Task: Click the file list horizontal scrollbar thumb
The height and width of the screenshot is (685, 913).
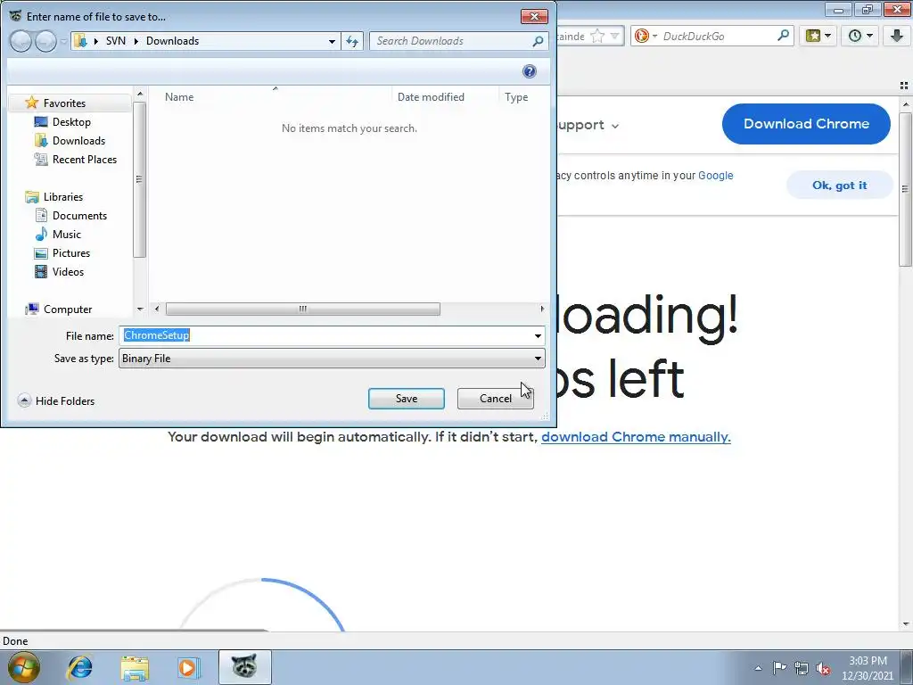Action: coord(303,309)
